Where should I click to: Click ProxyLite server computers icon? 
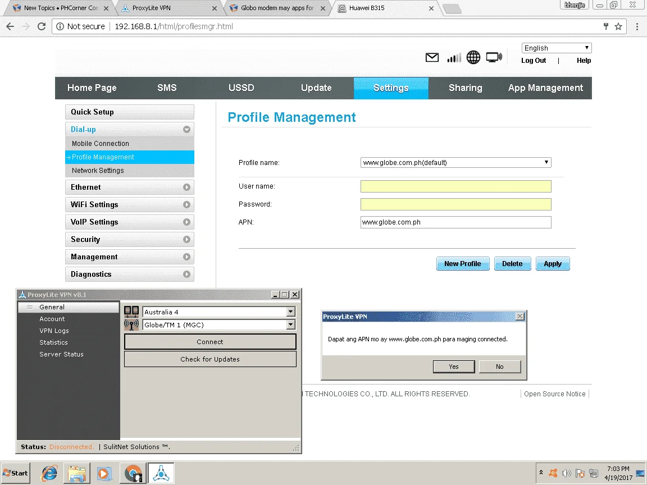131,312
